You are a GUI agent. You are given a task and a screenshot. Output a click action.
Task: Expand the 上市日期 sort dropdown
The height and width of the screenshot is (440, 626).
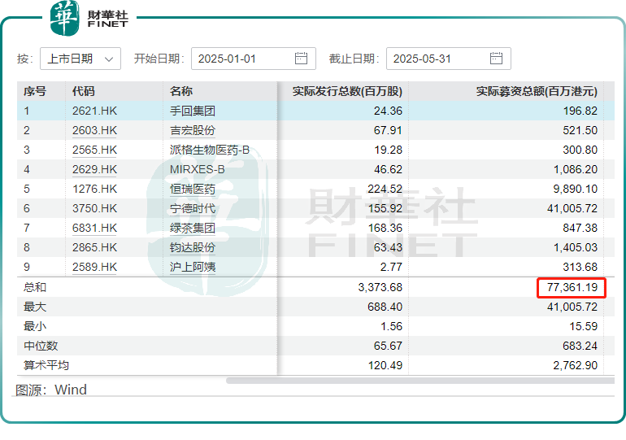click(x=80, y=59)
